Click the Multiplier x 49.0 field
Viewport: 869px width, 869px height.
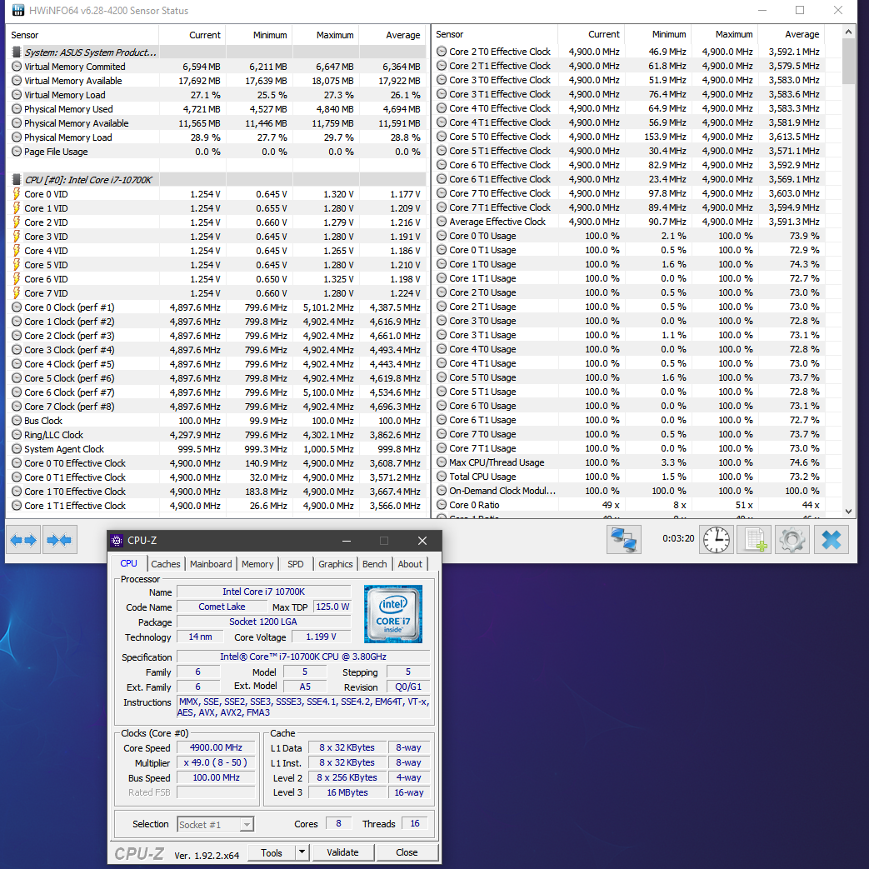click(216, 762)
